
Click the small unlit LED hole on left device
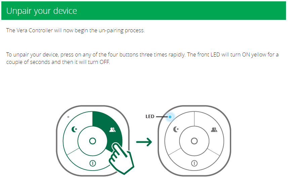(68, 117)
